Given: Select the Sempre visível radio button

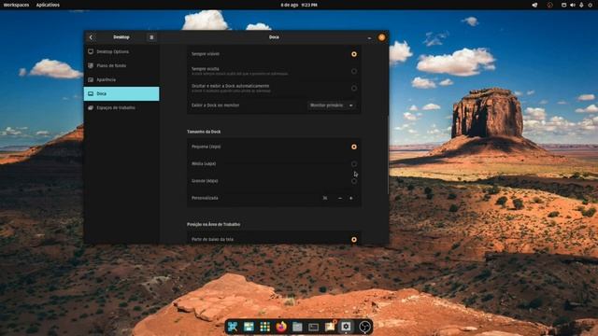Looking at the screenshot, I should tap(354, 54).
